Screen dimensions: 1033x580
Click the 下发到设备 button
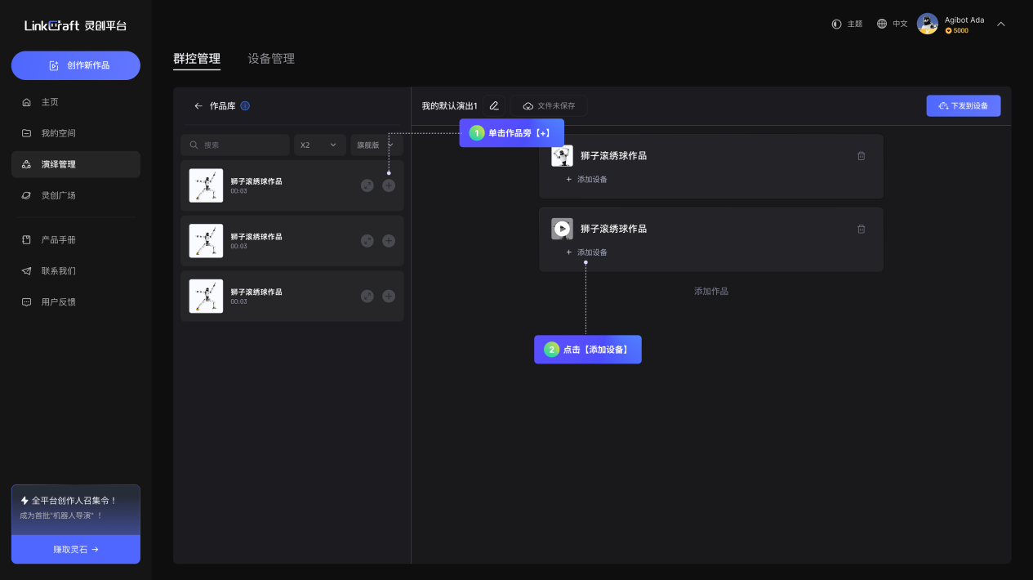point(963,105)
